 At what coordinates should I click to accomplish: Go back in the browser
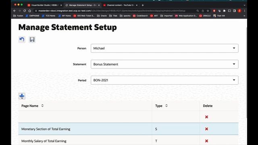pyautogui.click(x=15, y=11)
